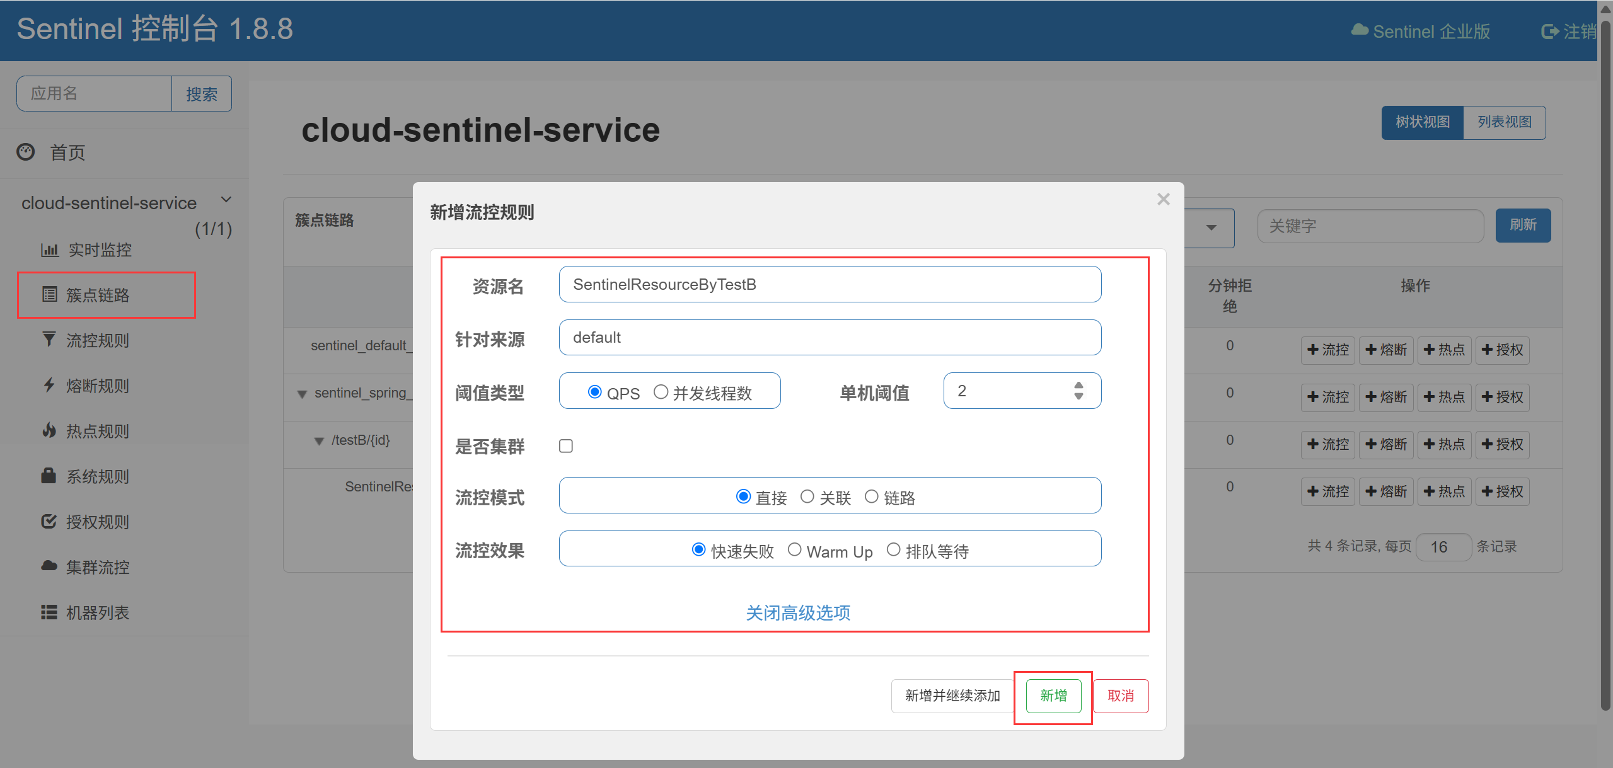The height and width of the screenshot is (768, 1613).
Task: Click the bar chart icon for 实时监控
Action: coord(49,249)
